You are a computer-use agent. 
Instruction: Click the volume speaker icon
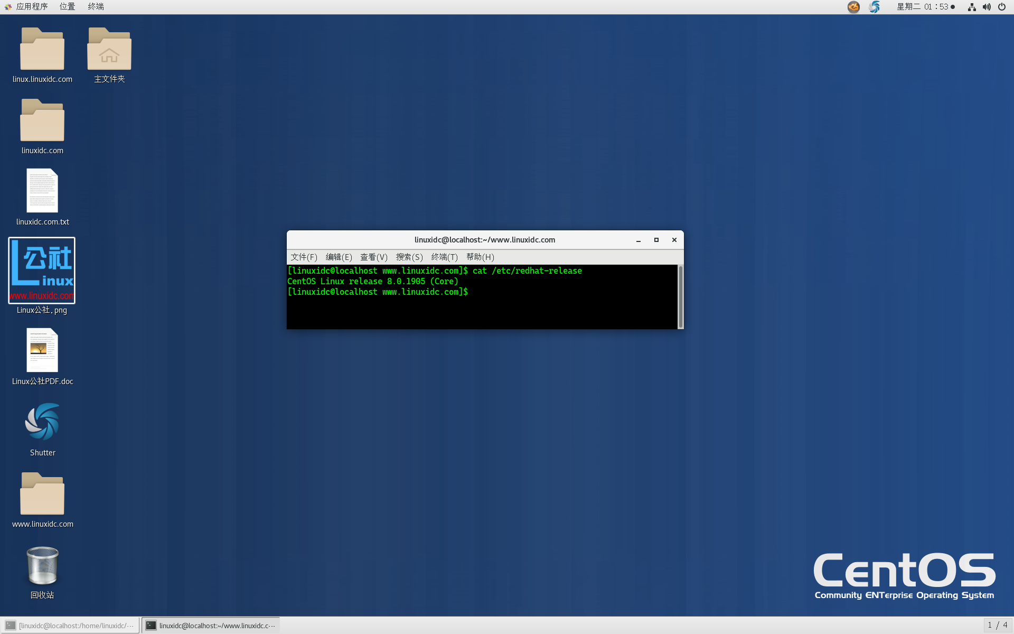pos(987,7)
